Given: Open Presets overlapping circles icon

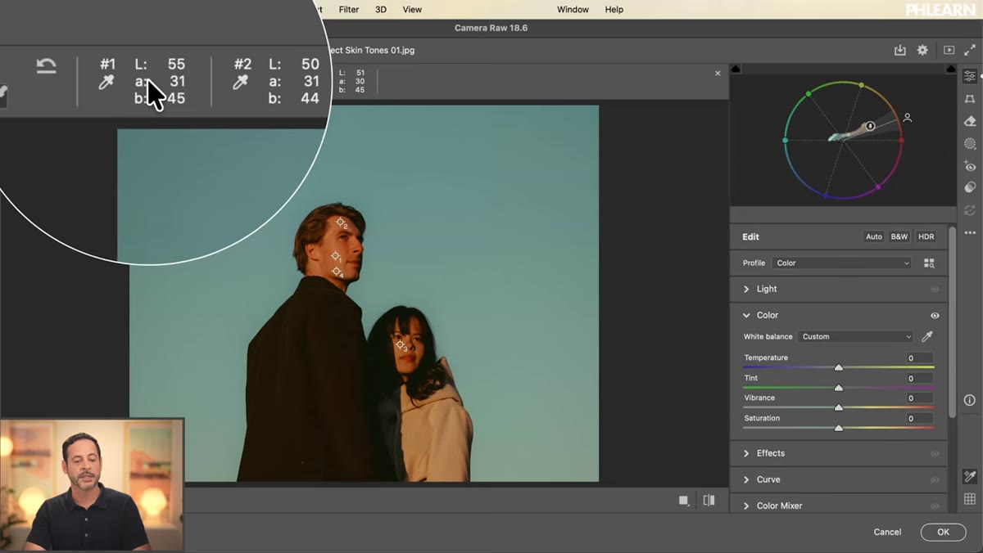Looking at the screenshot, I should click(970, 187).
